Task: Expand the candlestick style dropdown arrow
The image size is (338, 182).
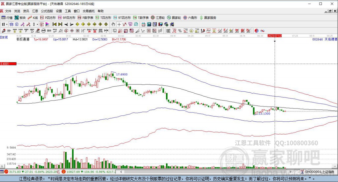Action: (37, 24)
